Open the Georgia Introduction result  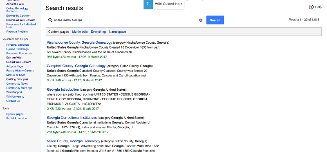click(63, 89)
